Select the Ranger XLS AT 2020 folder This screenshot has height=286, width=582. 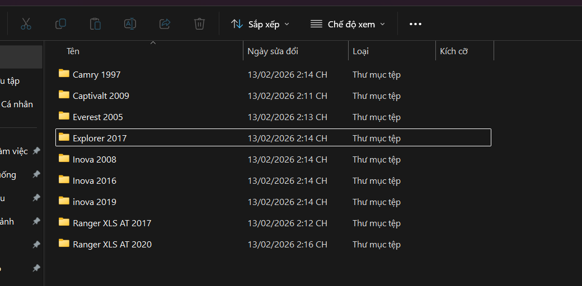[112, 244]
